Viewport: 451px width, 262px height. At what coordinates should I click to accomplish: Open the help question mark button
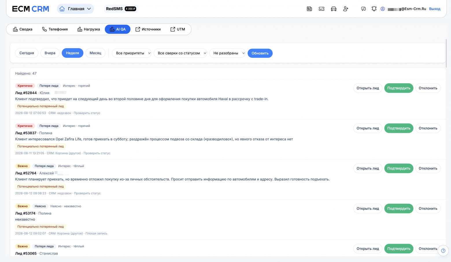point(443,250)
